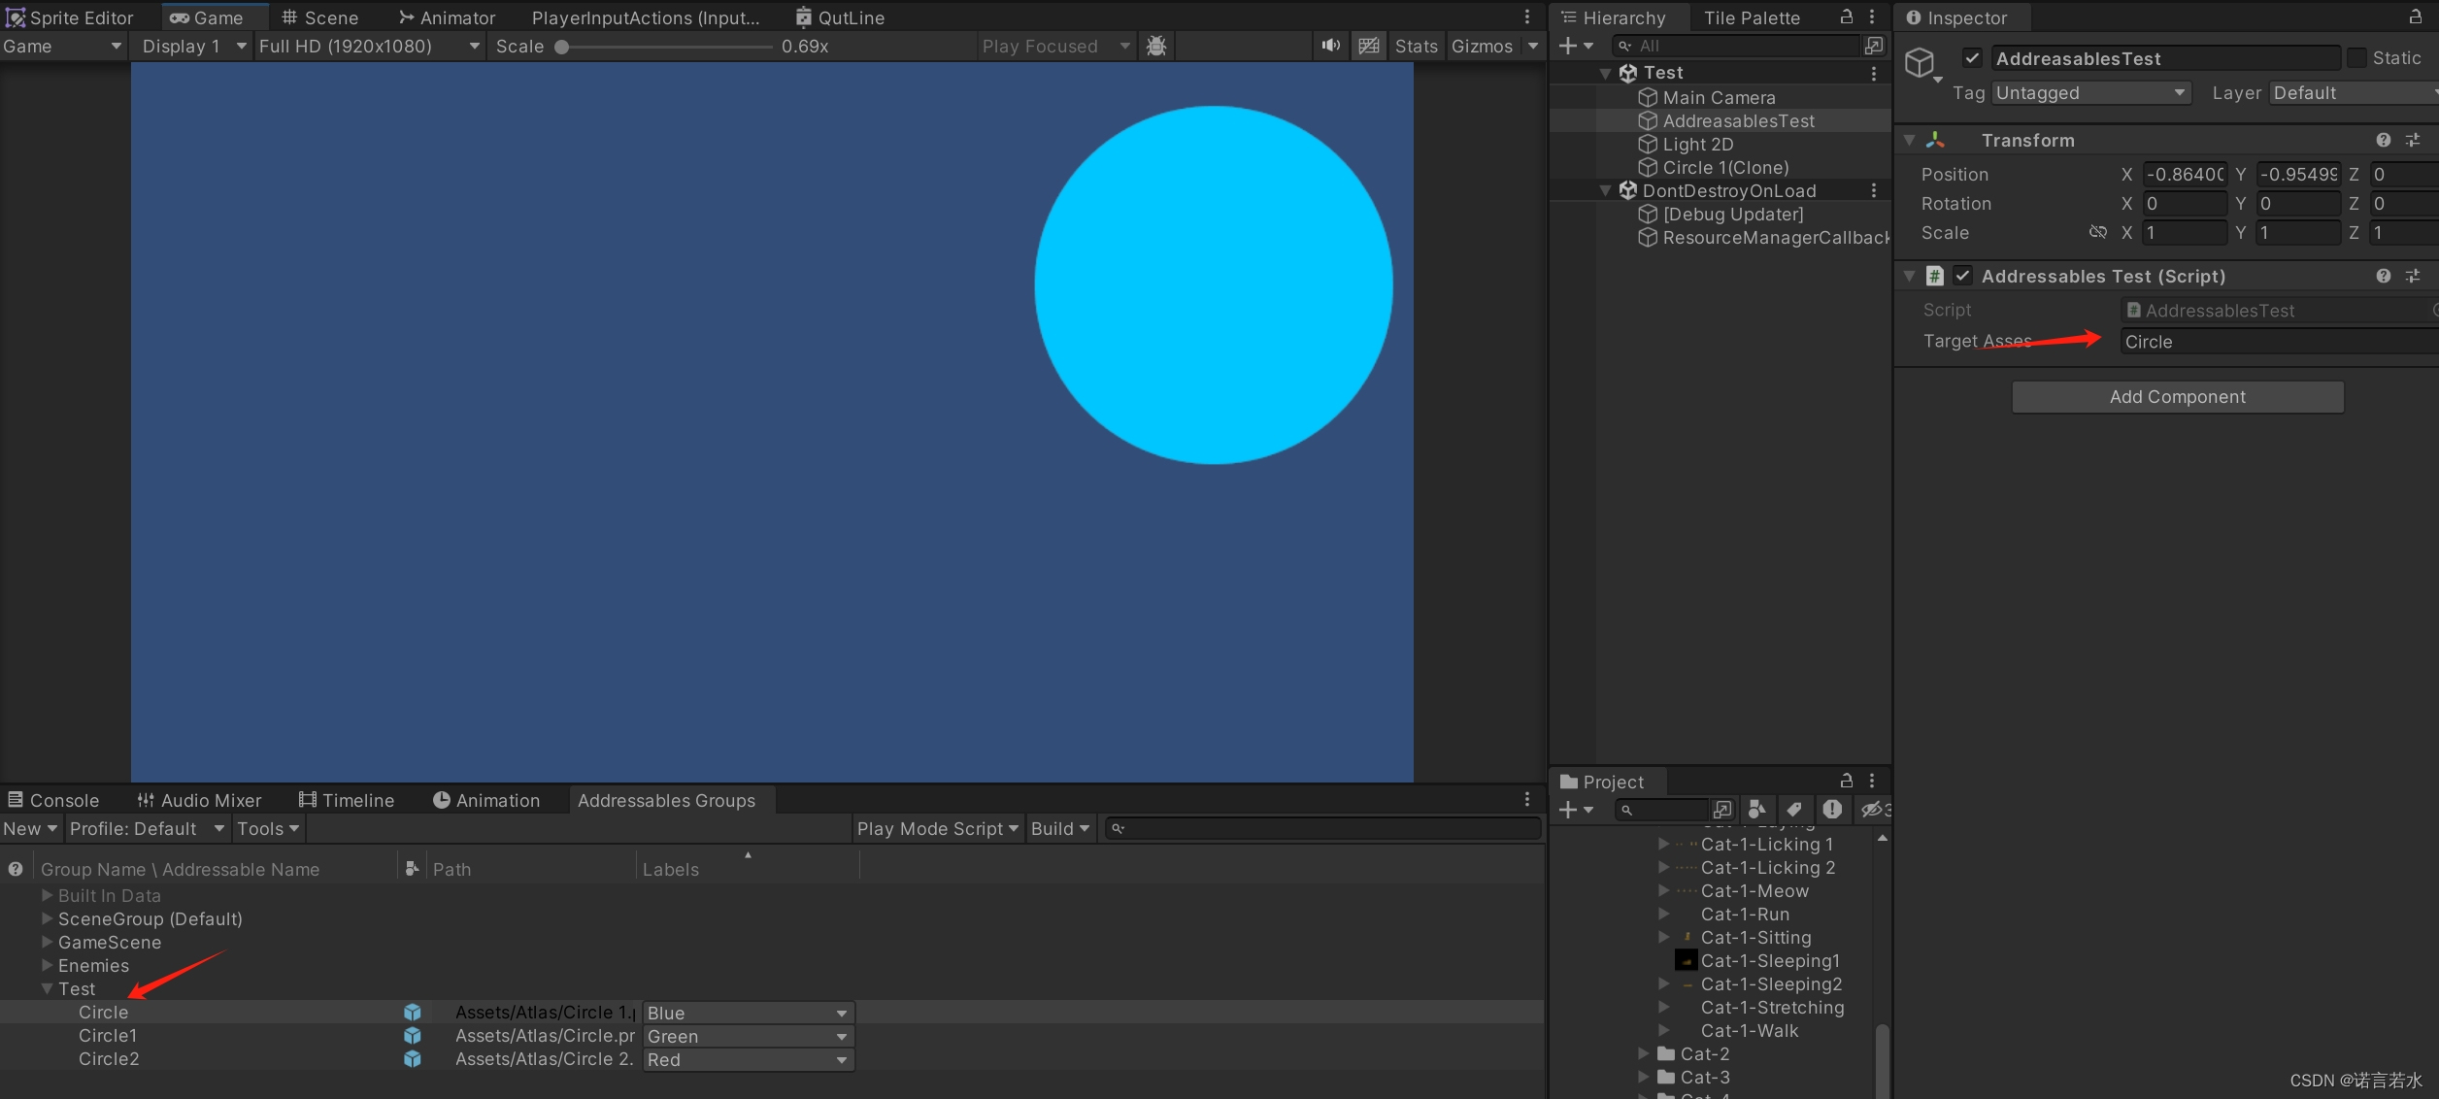The width and height of the screenshot is (2439, 1099).
Task: Collapse the Test addressable group
Action: tap(47, 988)
